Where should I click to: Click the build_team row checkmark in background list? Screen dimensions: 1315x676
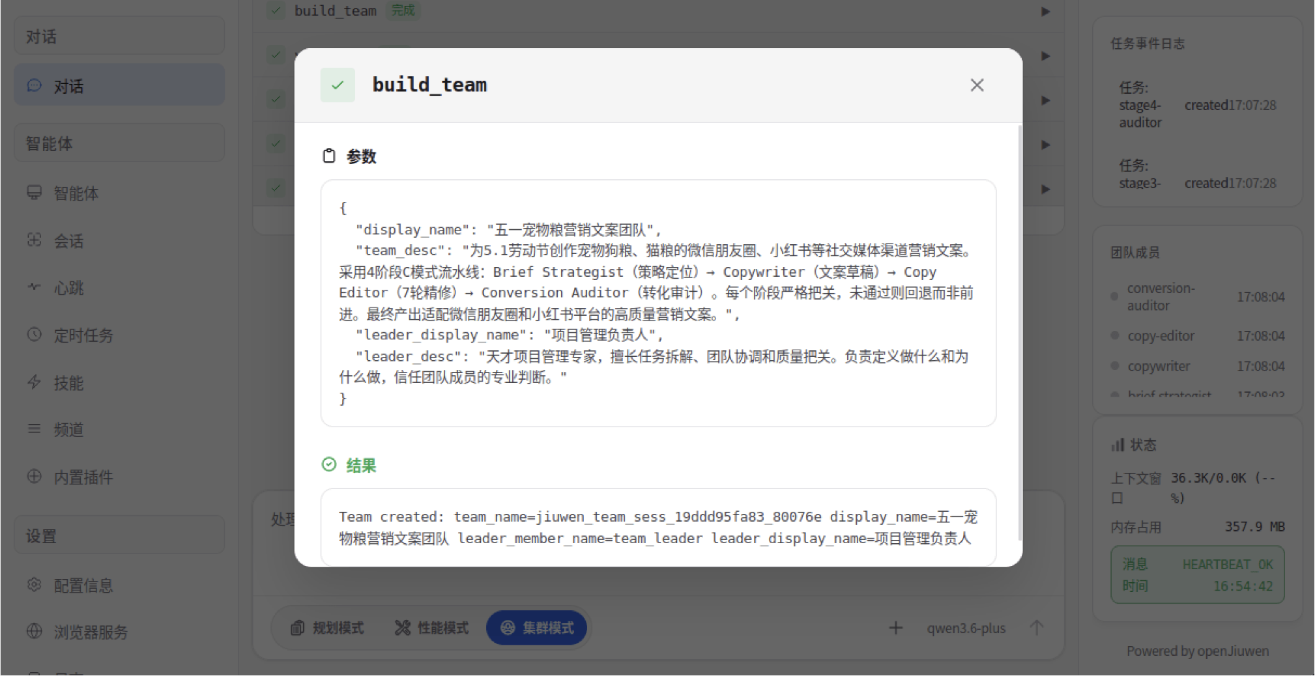point(276,10)
